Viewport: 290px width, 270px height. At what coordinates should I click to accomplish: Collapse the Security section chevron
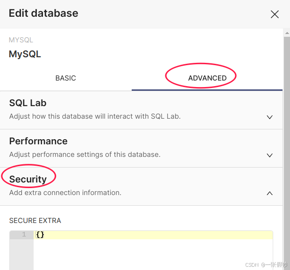pos(269,193)
